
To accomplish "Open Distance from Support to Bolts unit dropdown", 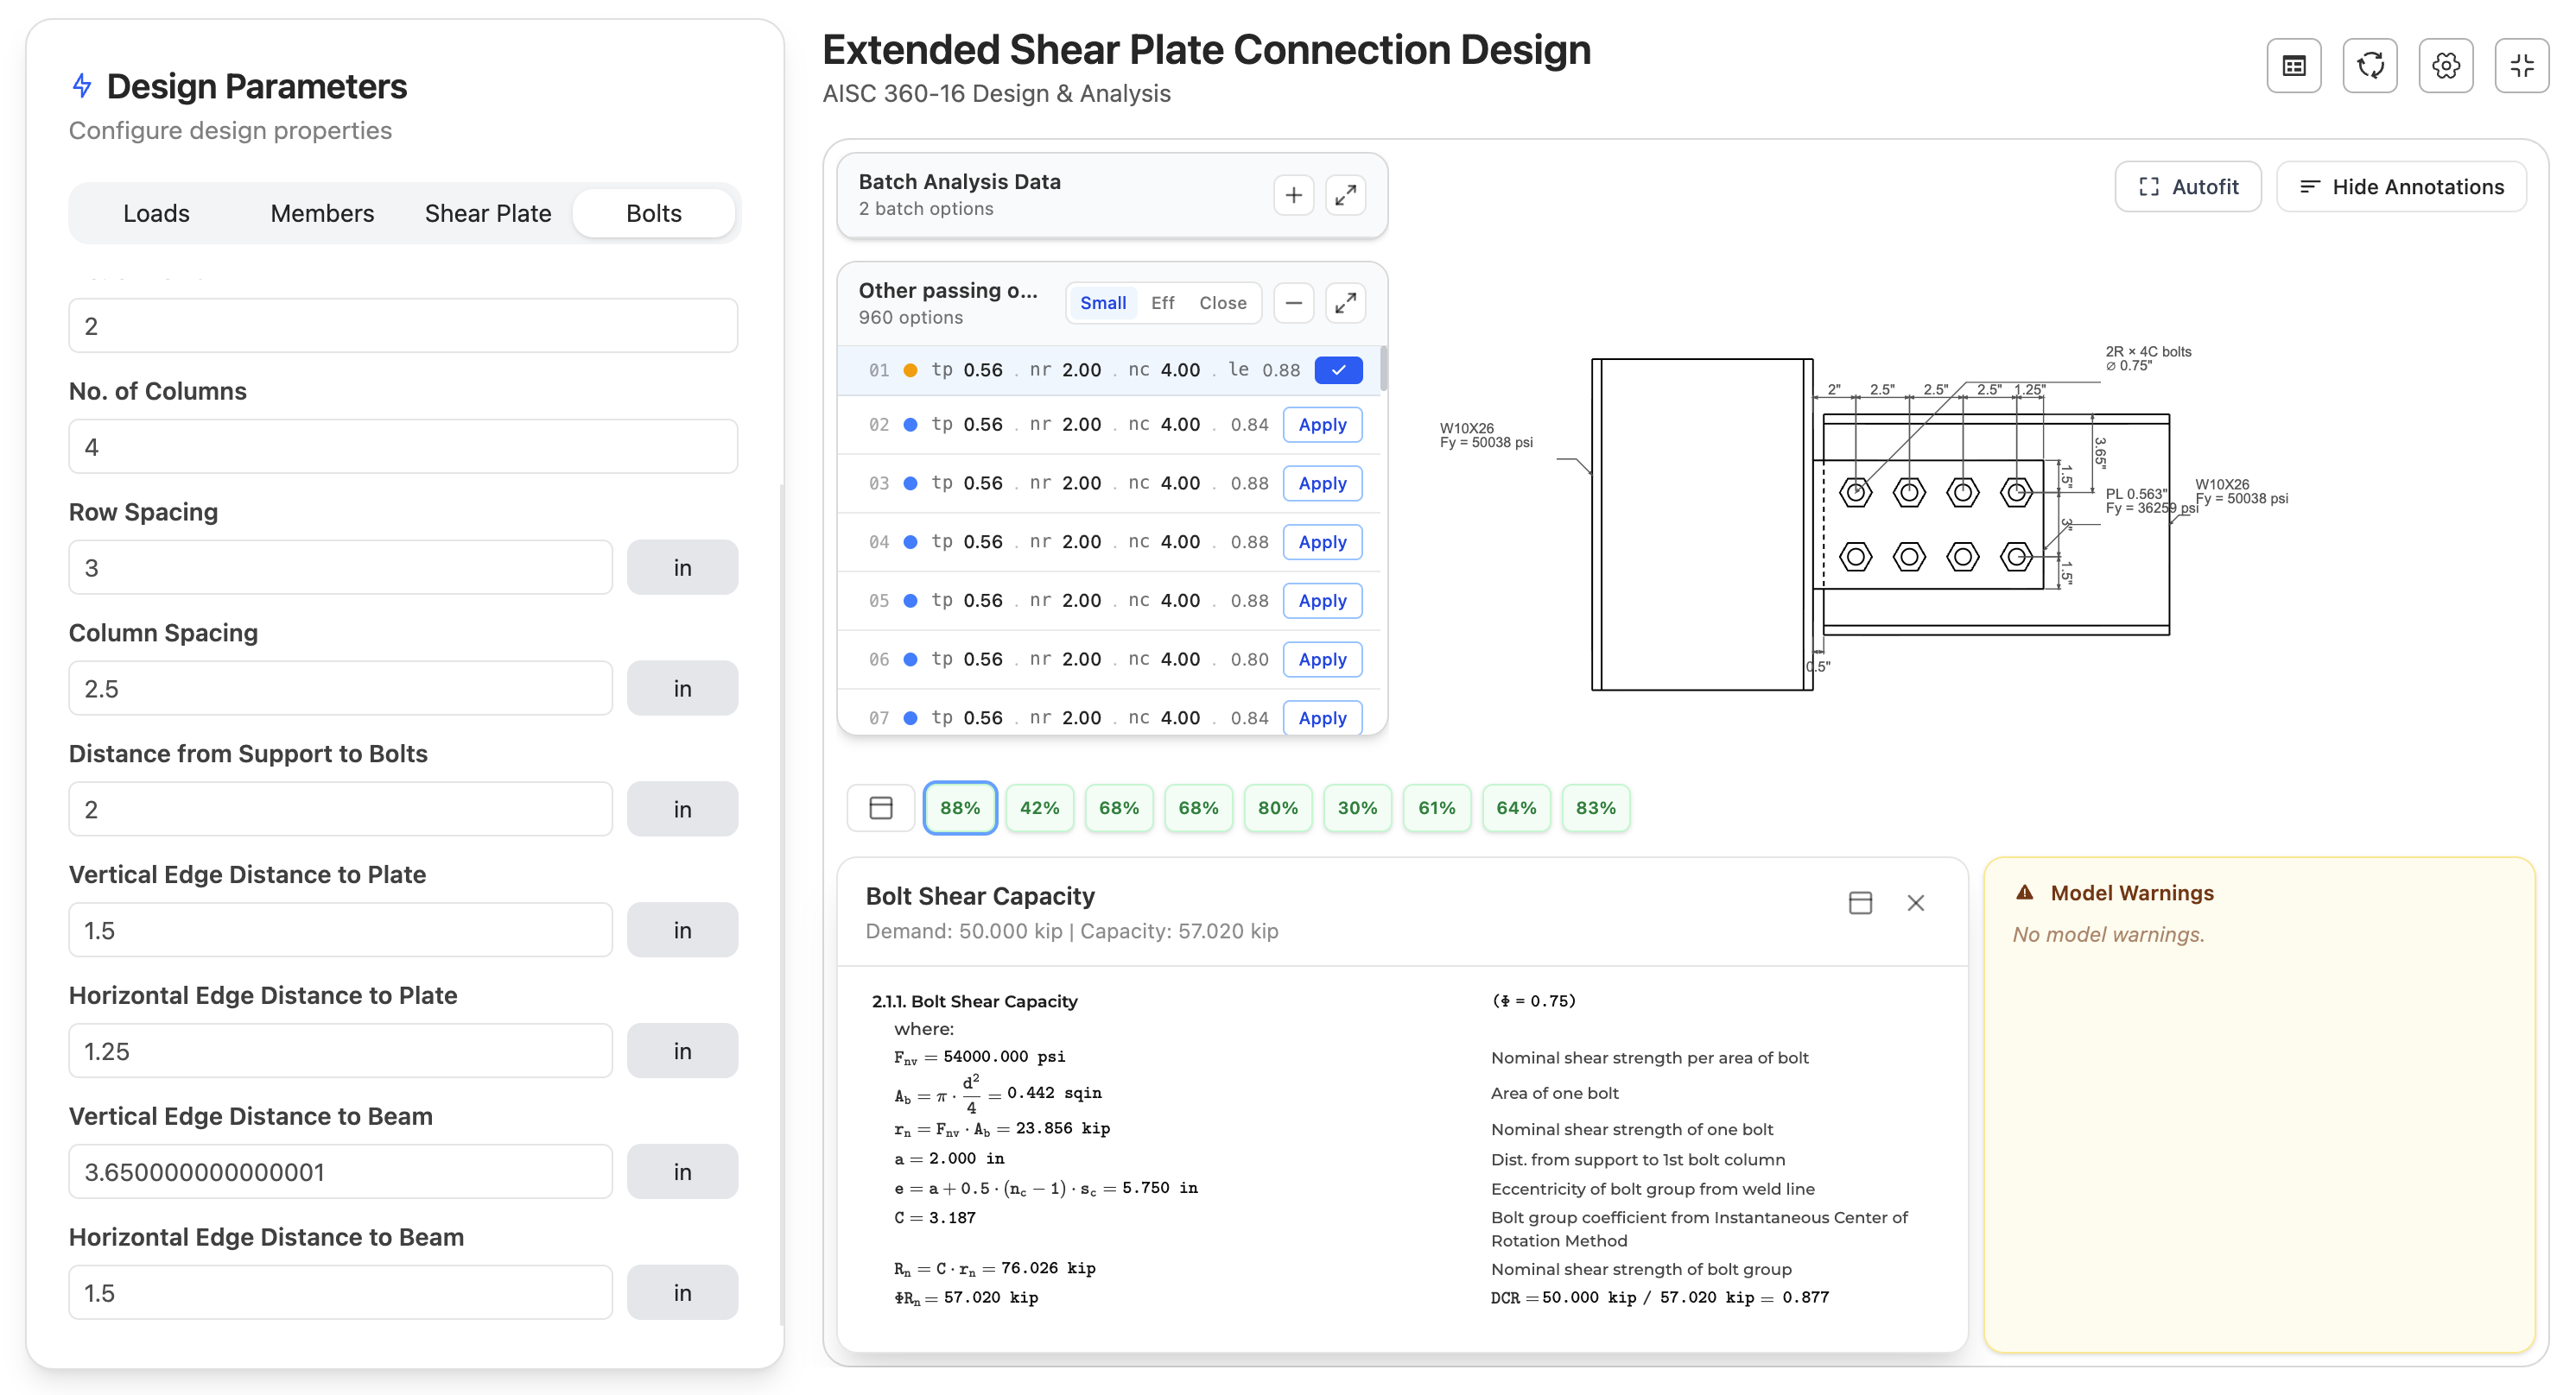I will click(x=682, y=810).
